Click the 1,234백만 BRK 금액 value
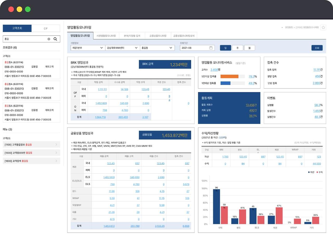 179,65
